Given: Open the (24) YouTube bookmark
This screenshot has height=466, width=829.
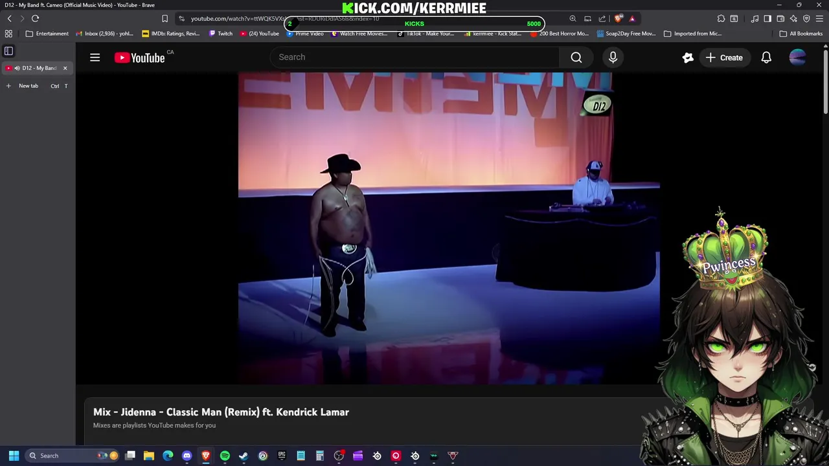Looking at the screenshot, I should coord(260,34).
